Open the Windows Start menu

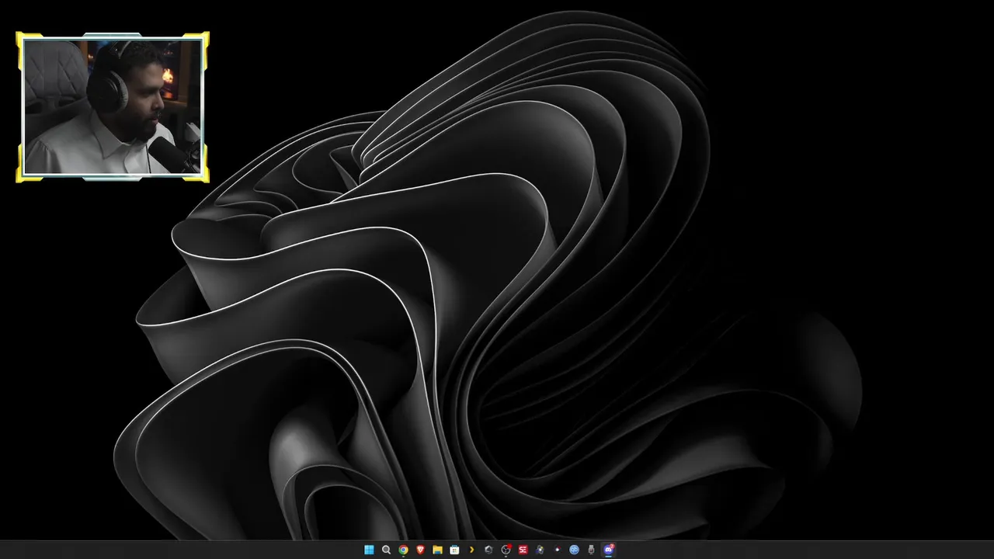point(369,550)
